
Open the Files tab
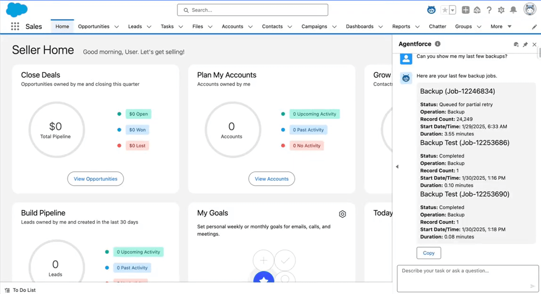point(198,26)
